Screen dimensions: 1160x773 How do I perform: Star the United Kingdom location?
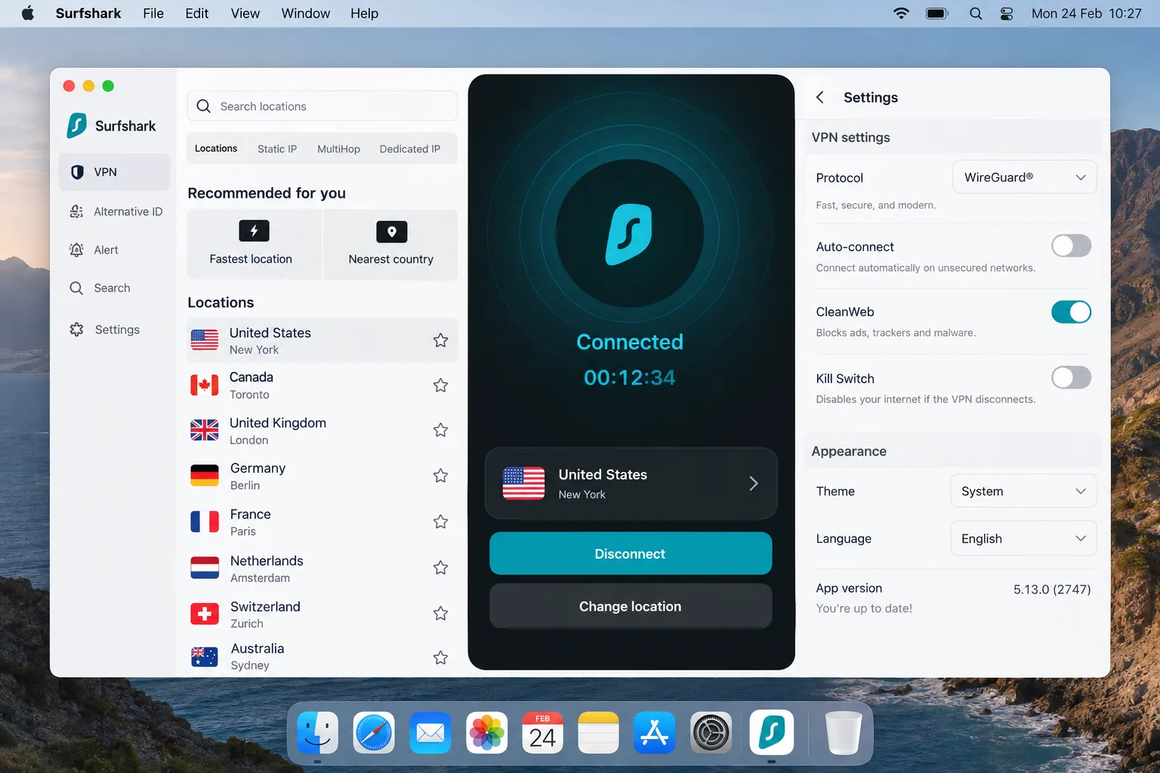pyautogui.click(x=441, y=430)
